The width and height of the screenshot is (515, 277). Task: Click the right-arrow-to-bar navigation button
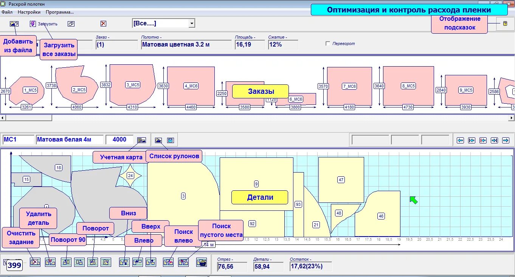494,140
